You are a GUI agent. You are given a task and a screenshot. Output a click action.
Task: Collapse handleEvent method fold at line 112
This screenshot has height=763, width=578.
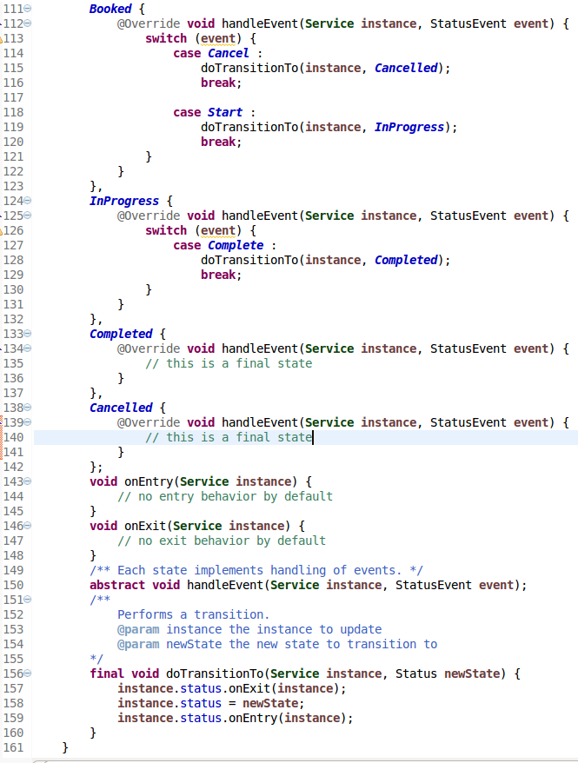point(28,23)
